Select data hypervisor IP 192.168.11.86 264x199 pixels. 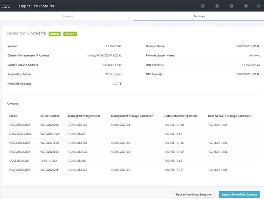click(173, 161)
